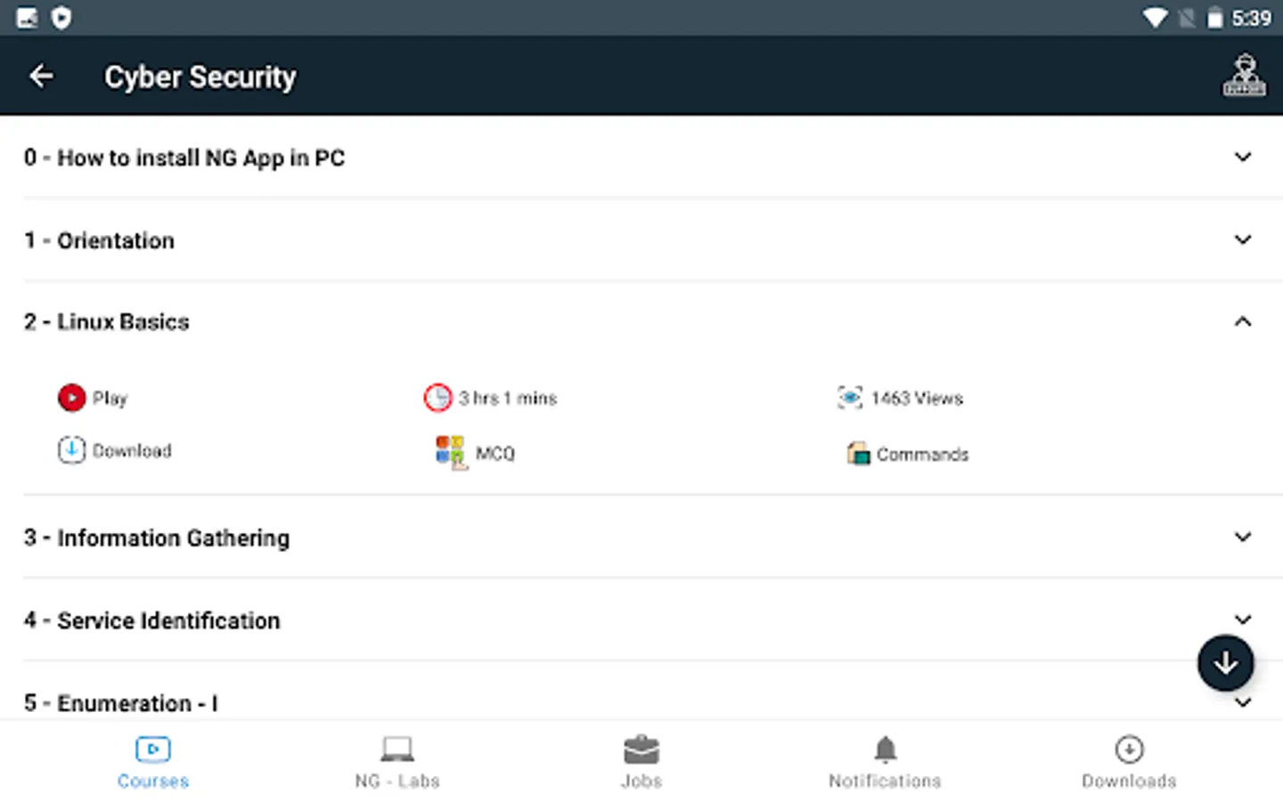Open the Commands folder icon
Viewport: 1283px width, 801px height.
(x=858, y=454)
